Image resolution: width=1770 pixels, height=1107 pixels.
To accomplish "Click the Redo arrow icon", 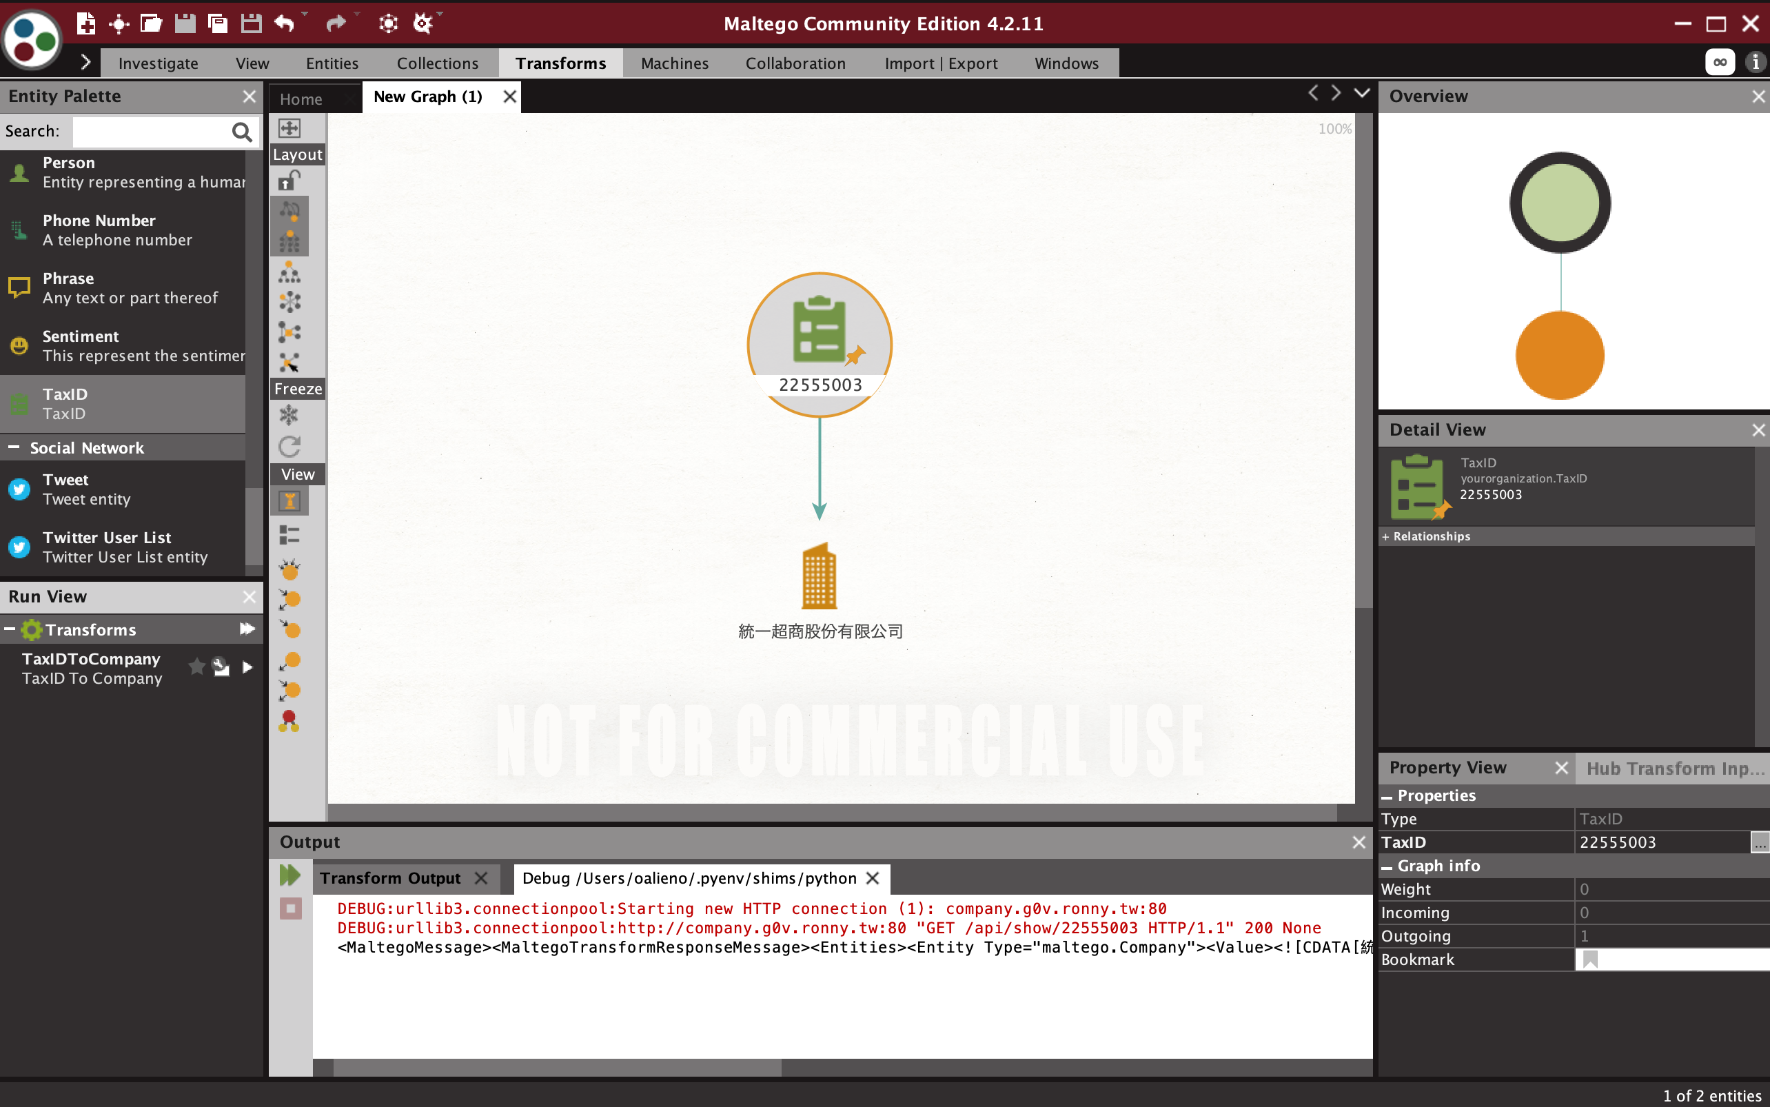I will 336,23.
